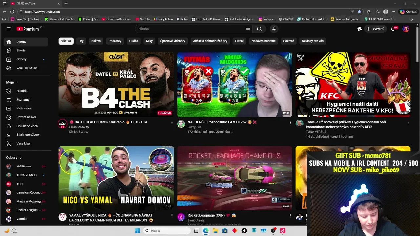This screenshot has height=236, width=420.
Task: Open Windows Start button
Action: click(x=137, y=231)
